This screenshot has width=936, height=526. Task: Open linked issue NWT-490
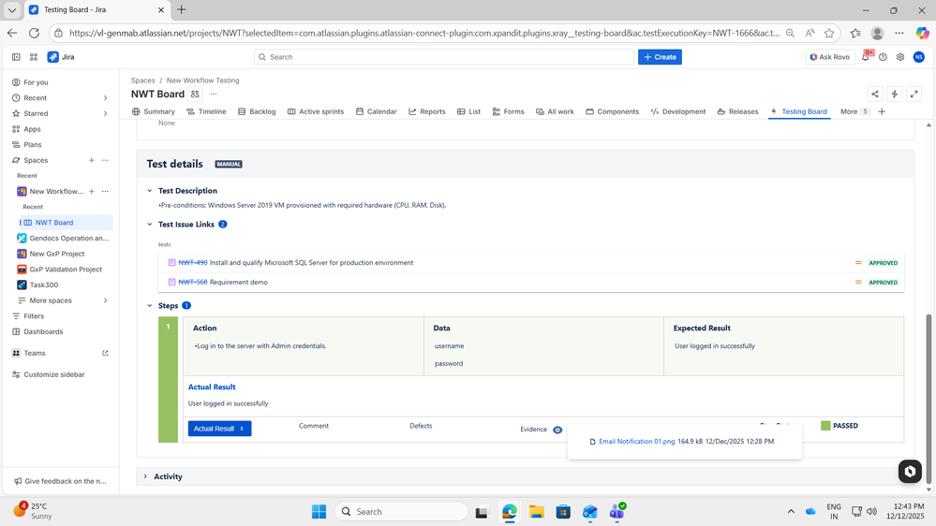193,262
